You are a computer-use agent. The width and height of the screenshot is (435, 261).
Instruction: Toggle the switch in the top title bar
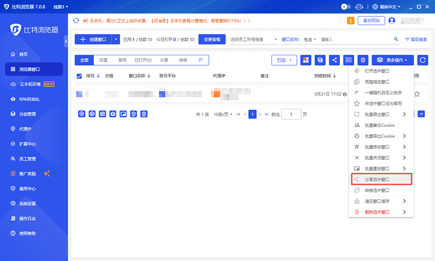[x=345, y=7]
